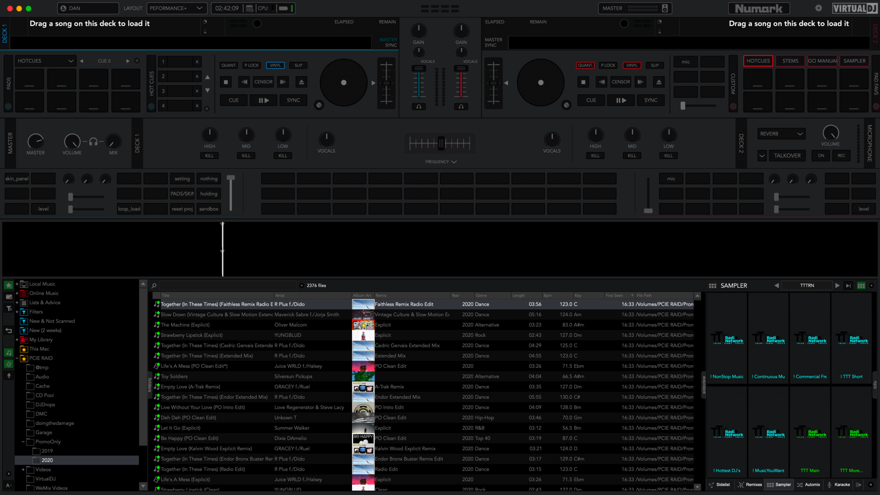880x495 pixels.
Task: Toggle VINYL mode on Deck 2
Action: (x=632, y=66)
